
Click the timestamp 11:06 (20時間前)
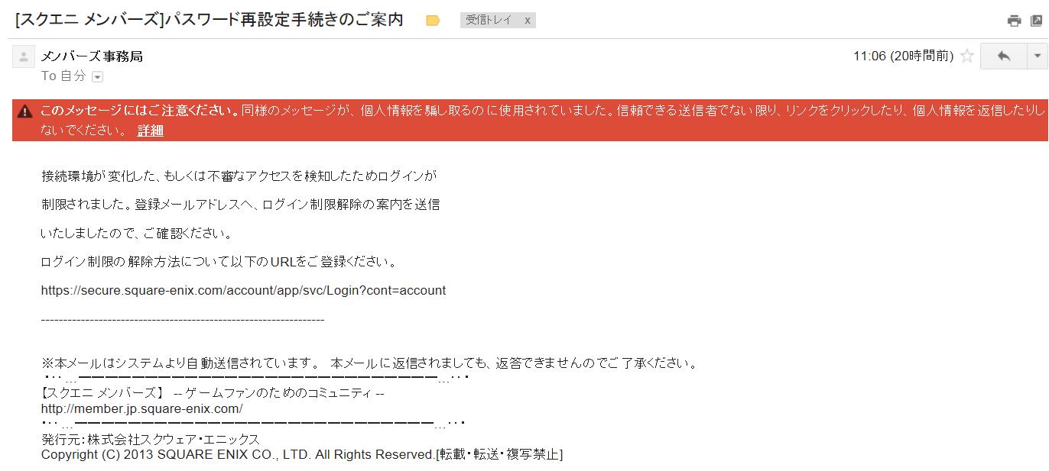[903, 56]
